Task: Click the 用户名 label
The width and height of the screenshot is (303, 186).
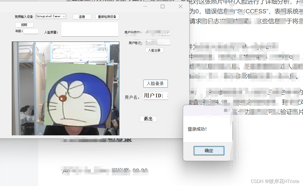Action: point(132,97)
